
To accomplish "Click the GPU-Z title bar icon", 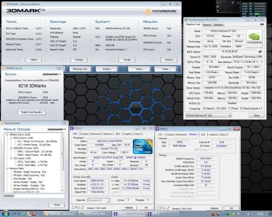I will click(186, 20).
